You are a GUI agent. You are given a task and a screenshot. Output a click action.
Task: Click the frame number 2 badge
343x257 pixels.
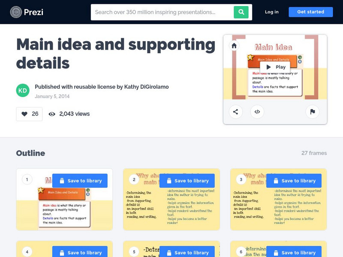[x=134, y=179]
